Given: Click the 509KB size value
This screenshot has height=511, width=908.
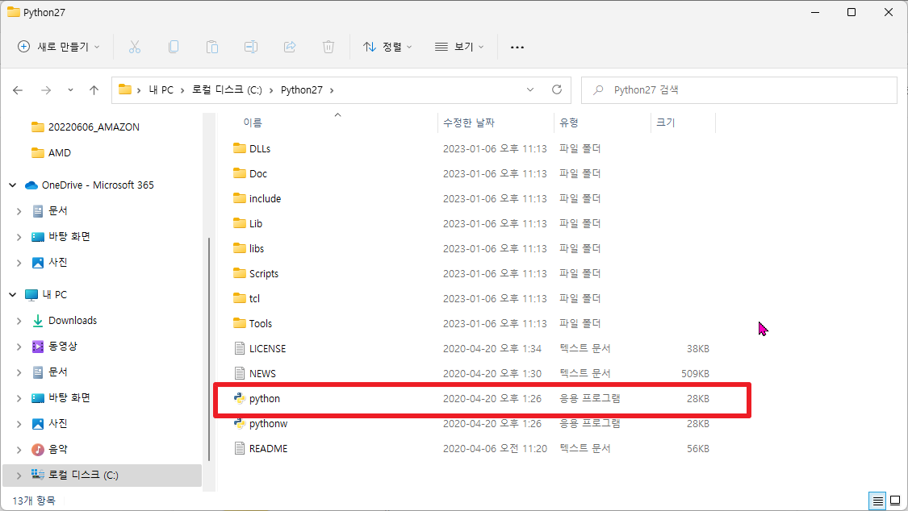Looking at the screenshot, I should click(x=695, y=374).
